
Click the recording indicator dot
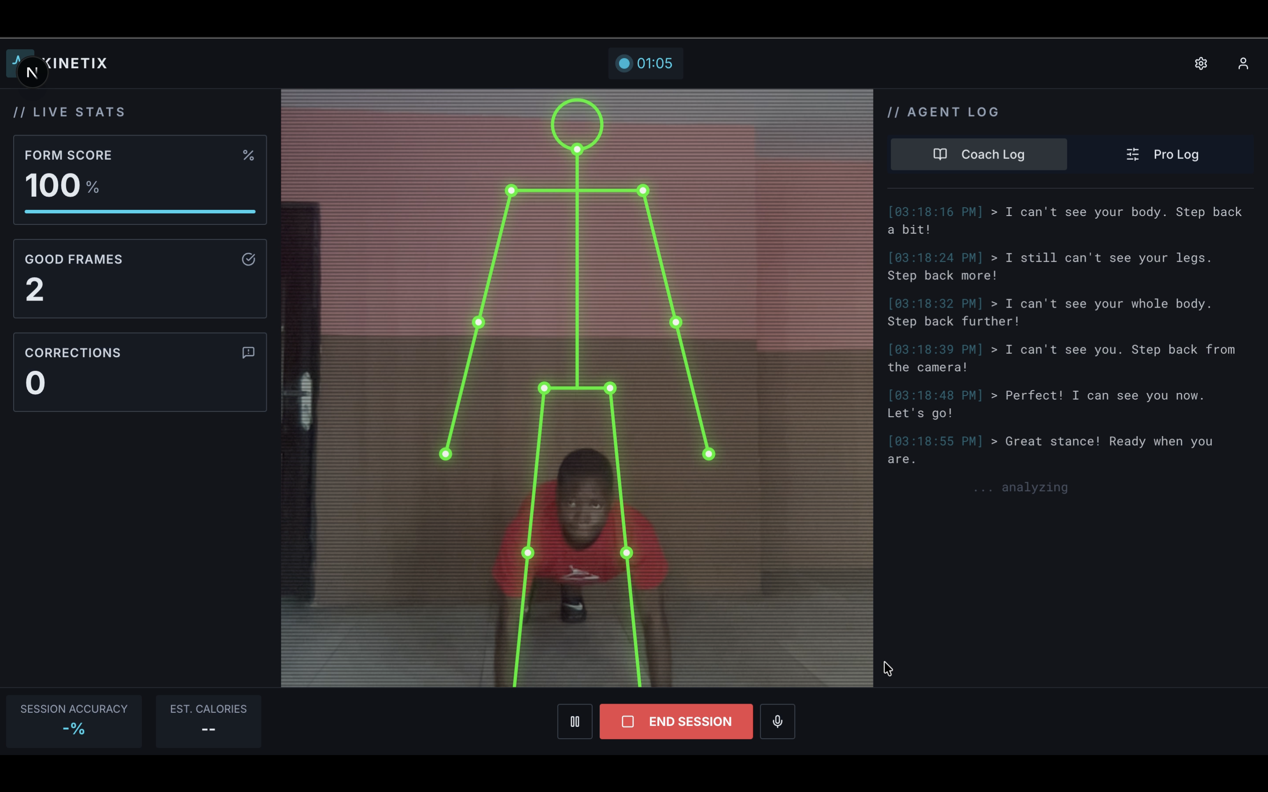624,63
